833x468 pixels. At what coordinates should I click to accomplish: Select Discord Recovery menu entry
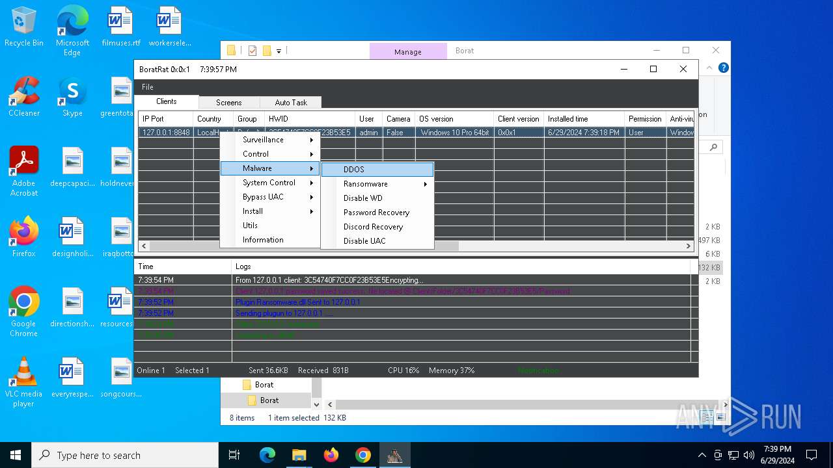(377, 227)
